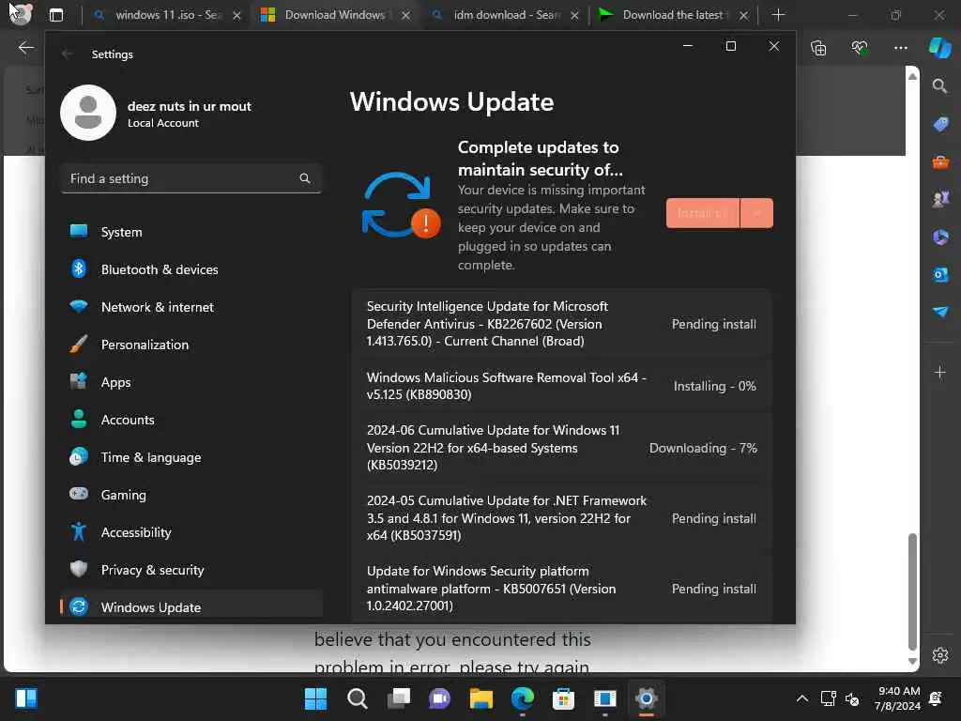This screenshot has width=961, height=721.
Task: Click the browser back arrow
Action: tap(25, 48)
